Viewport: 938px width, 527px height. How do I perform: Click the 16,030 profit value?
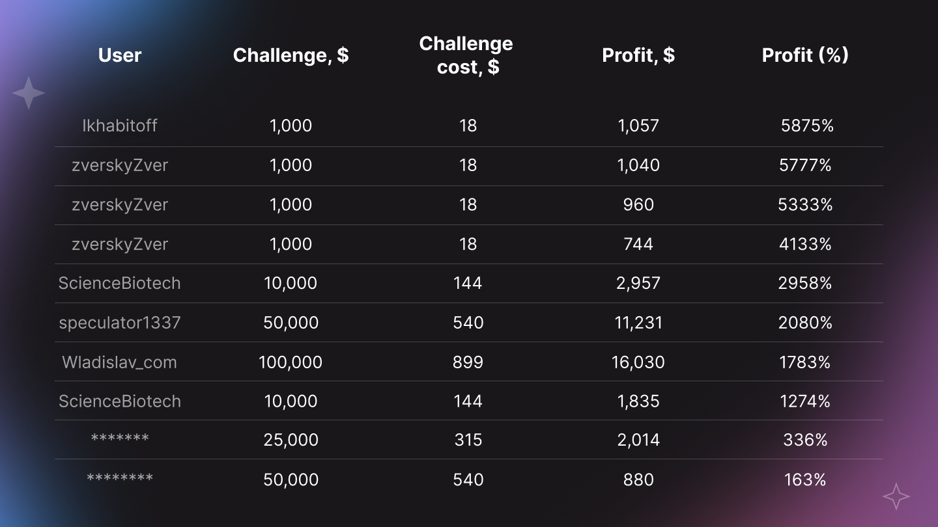[638, 362]
